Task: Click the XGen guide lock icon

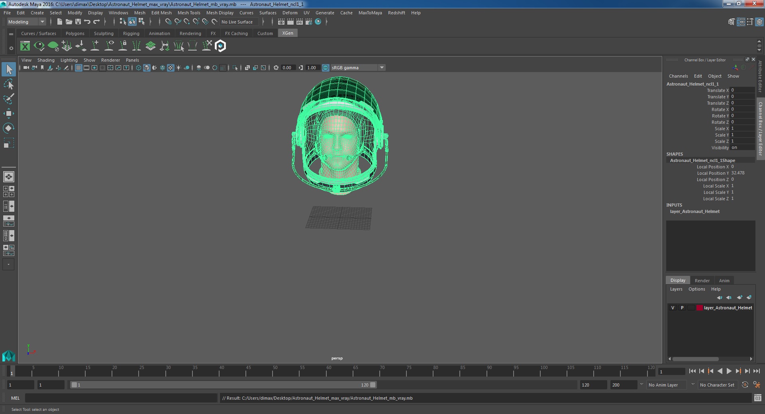Action: click(123, 46)
